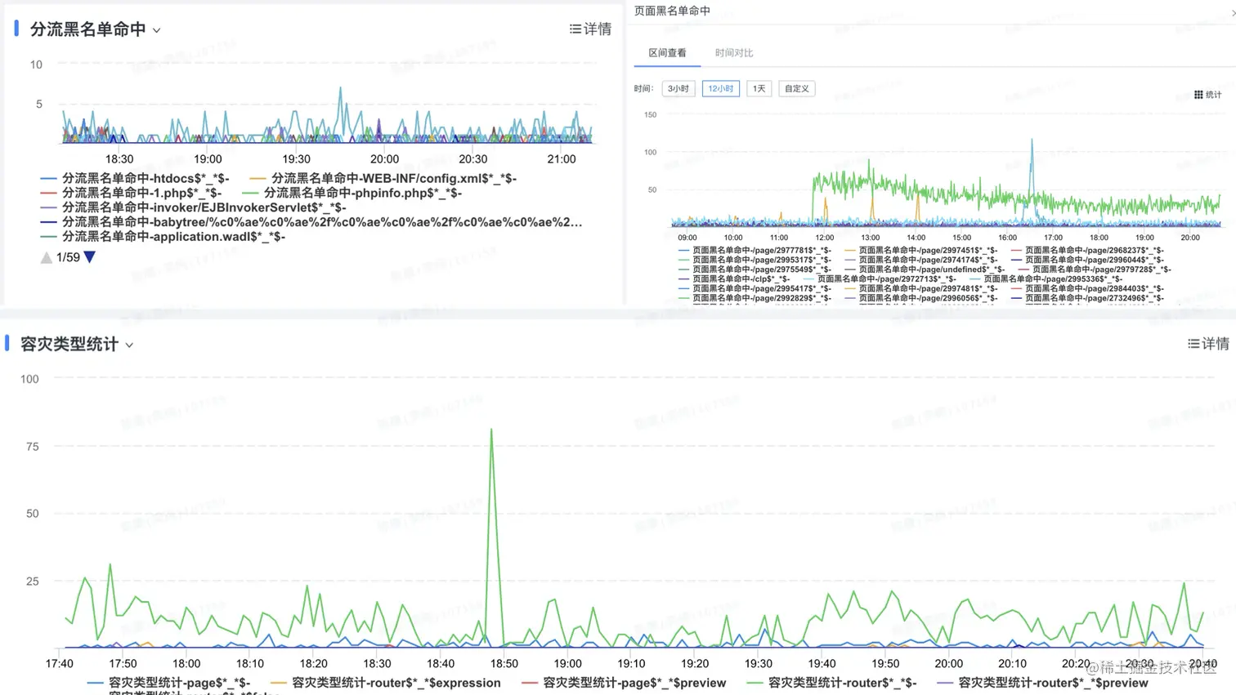1236x695 pixels.
Task: Toggle the /page/2979728 legend series
Action: 1095,270
